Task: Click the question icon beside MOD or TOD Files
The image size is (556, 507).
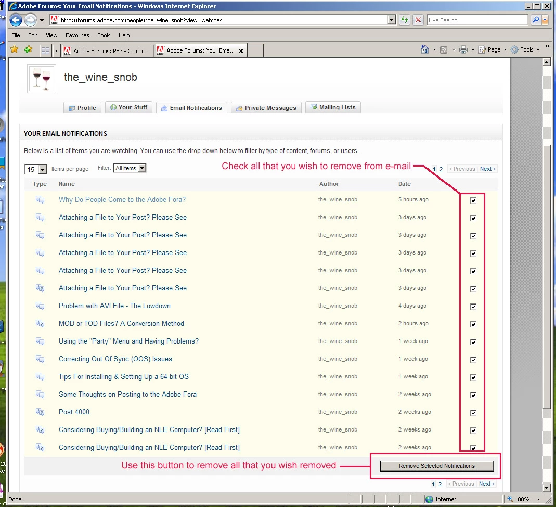Action: point(40,324)
